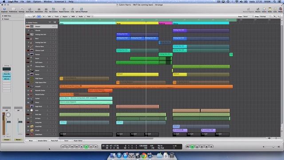Toggle the metronome click button in transport
The image size is (284, 160).
(211, 147)
